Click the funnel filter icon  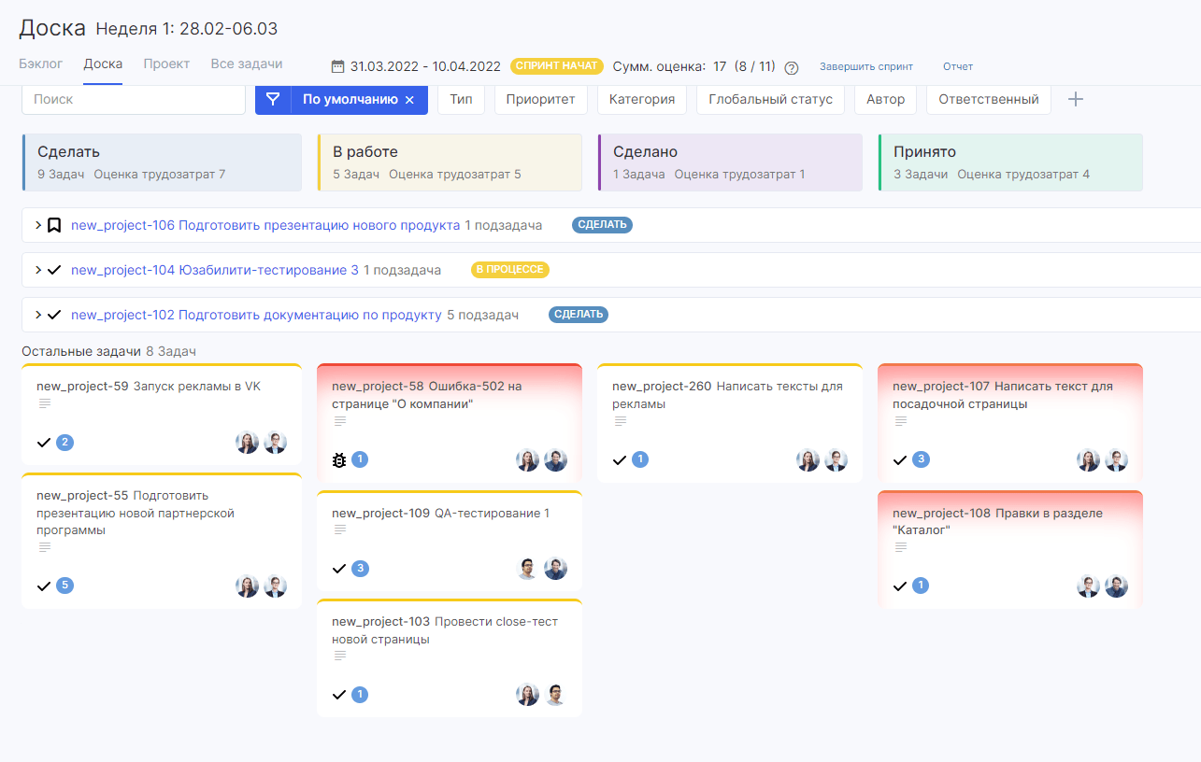tap(273, 99)
